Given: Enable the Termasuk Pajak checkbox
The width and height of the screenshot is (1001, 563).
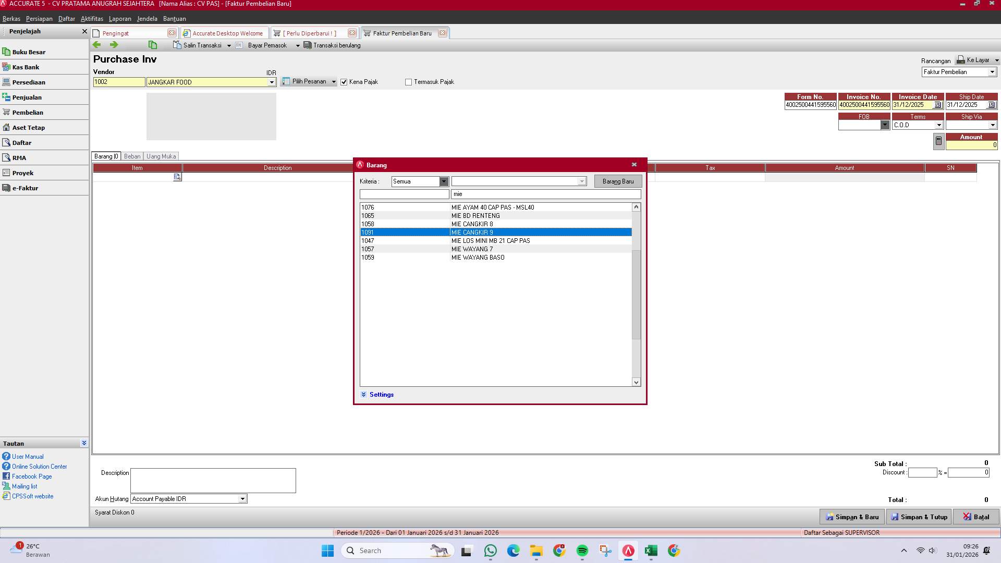Looking at the screenshot, I should [x=408, y=82].
